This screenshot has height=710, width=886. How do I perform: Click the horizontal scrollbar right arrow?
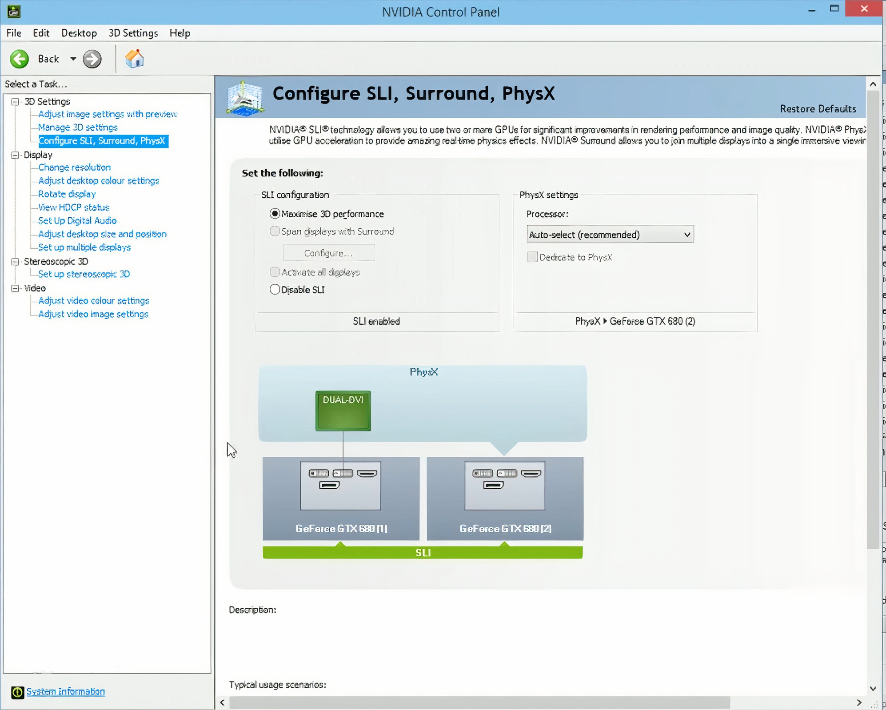859,702
